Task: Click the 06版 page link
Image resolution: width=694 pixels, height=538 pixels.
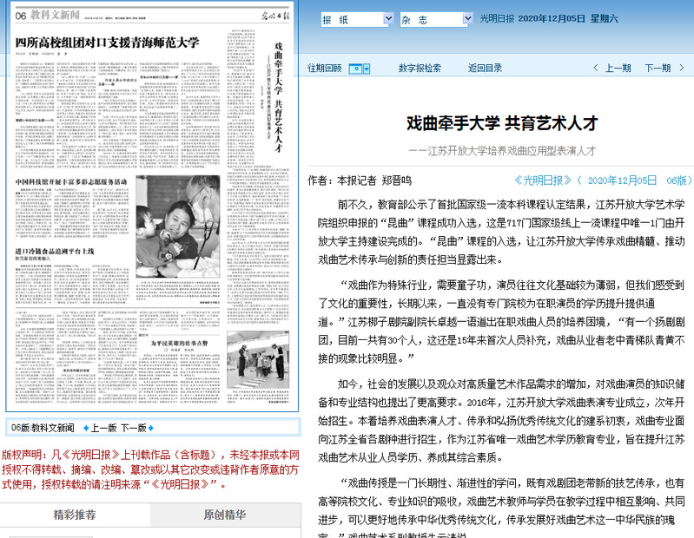Action: [677, 180]
